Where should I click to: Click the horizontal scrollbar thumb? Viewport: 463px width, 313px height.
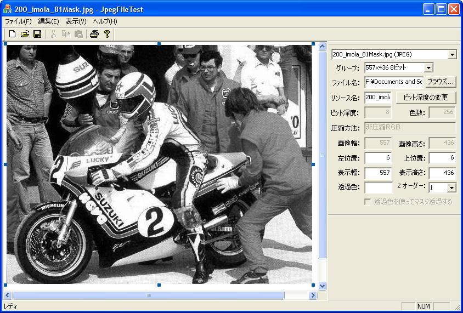(149, 295)
